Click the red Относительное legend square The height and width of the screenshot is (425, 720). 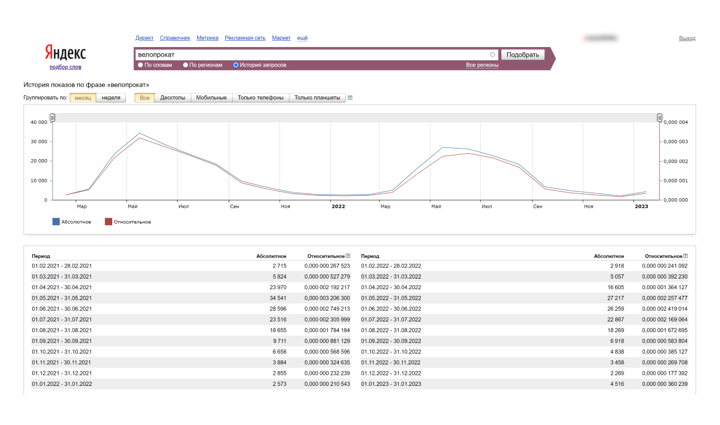pos(109,222)
